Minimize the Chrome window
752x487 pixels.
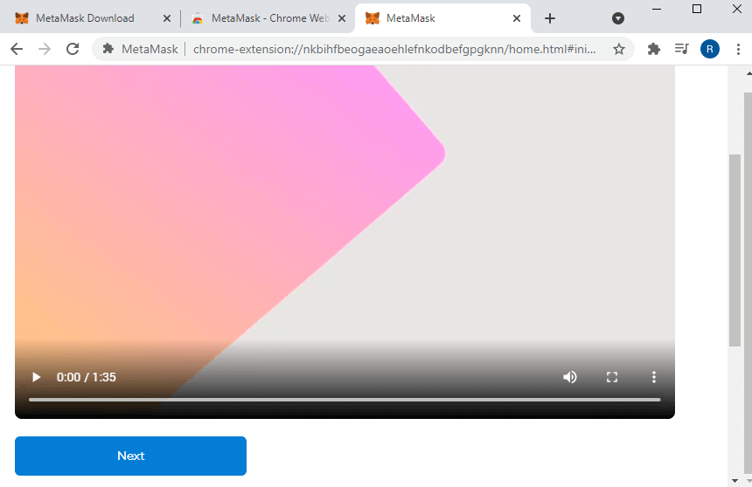[x=657, y=9]
